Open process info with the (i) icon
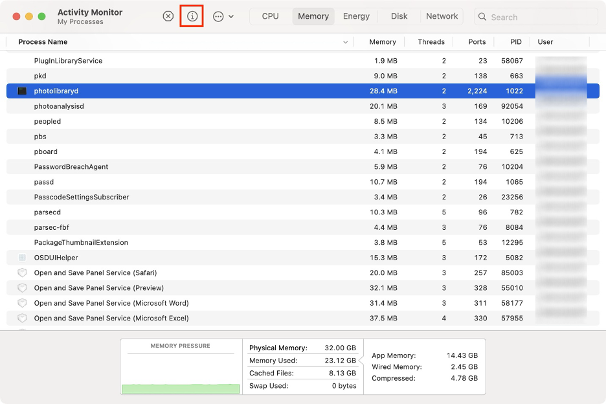606x404 pixels. [192, 16]
